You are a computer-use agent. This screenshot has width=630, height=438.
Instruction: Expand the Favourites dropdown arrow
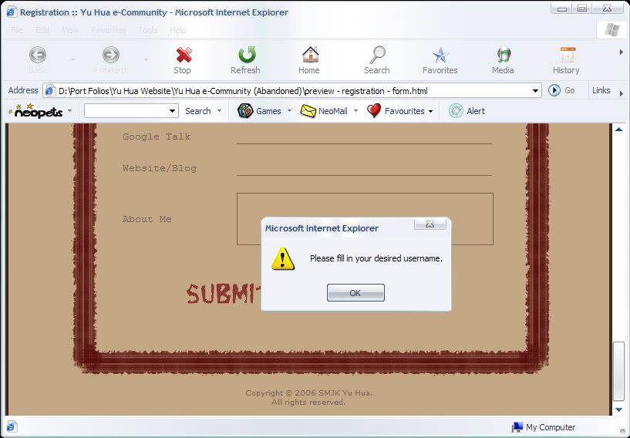[431, 111]
